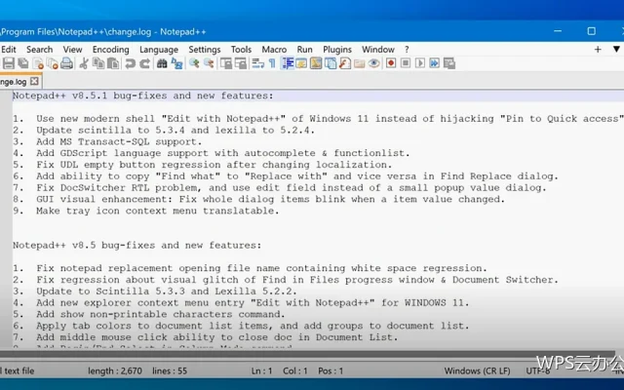Click the macro playback icon
The image size is (624, 390).
click(x=420, y=63)
